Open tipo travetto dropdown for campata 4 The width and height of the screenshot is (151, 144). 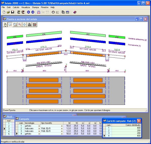pos(62,134)
